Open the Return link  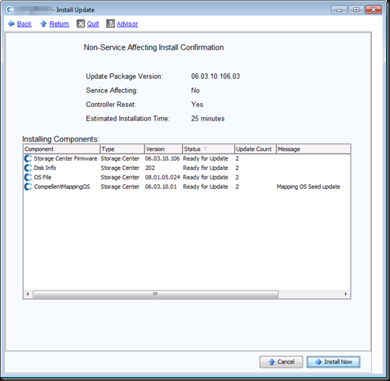pyautogui.click(x=59, y=24)
